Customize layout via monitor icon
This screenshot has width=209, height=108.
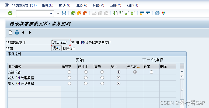click(x=163, y=13)
